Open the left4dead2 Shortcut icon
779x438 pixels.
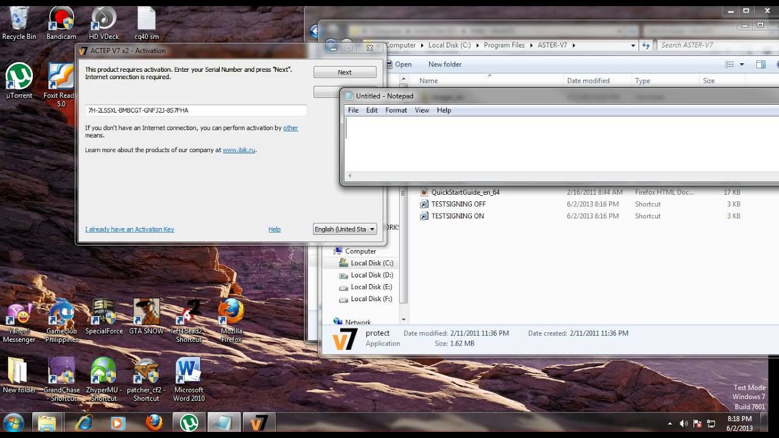point(189,321)
